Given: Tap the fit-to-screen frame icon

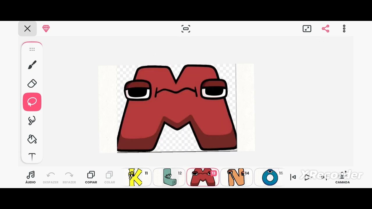Looking at the screenshot, I should click(x=186, y=29).
